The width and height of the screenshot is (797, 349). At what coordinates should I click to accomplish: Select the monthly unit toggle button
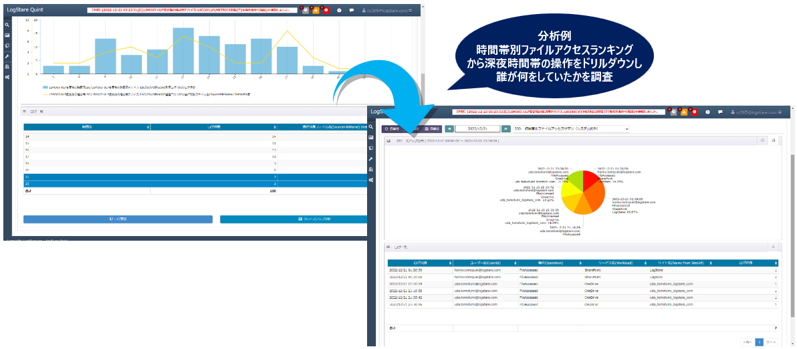pos(433,128)
